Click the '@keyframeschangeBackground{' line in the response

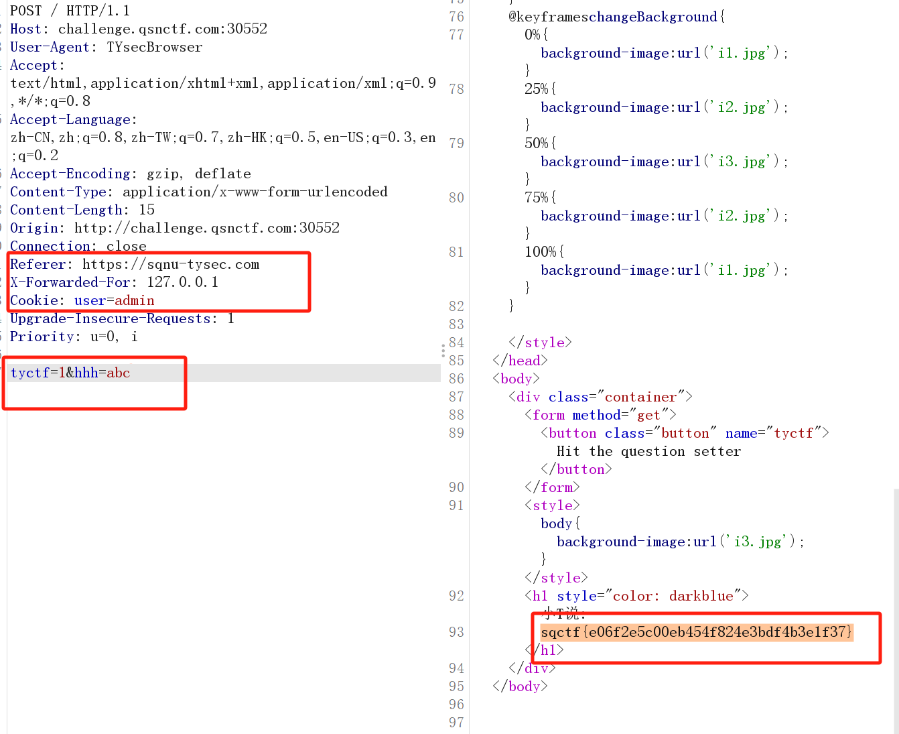(x=617, y=17)
